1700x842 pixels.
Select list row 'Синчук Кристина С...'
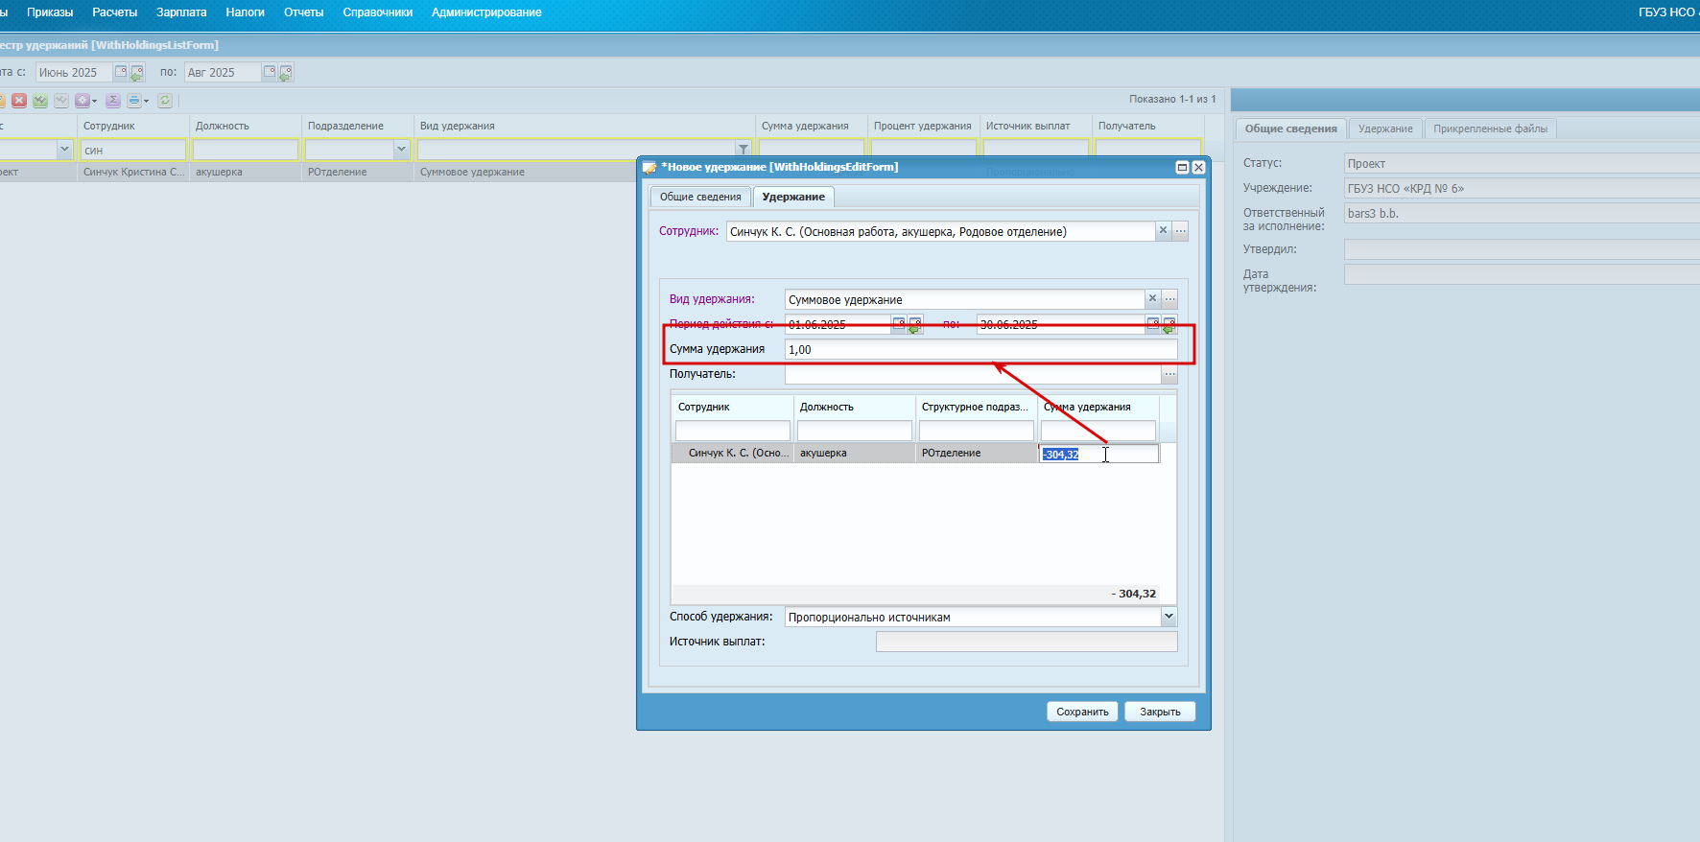click(x=134, y=172)
